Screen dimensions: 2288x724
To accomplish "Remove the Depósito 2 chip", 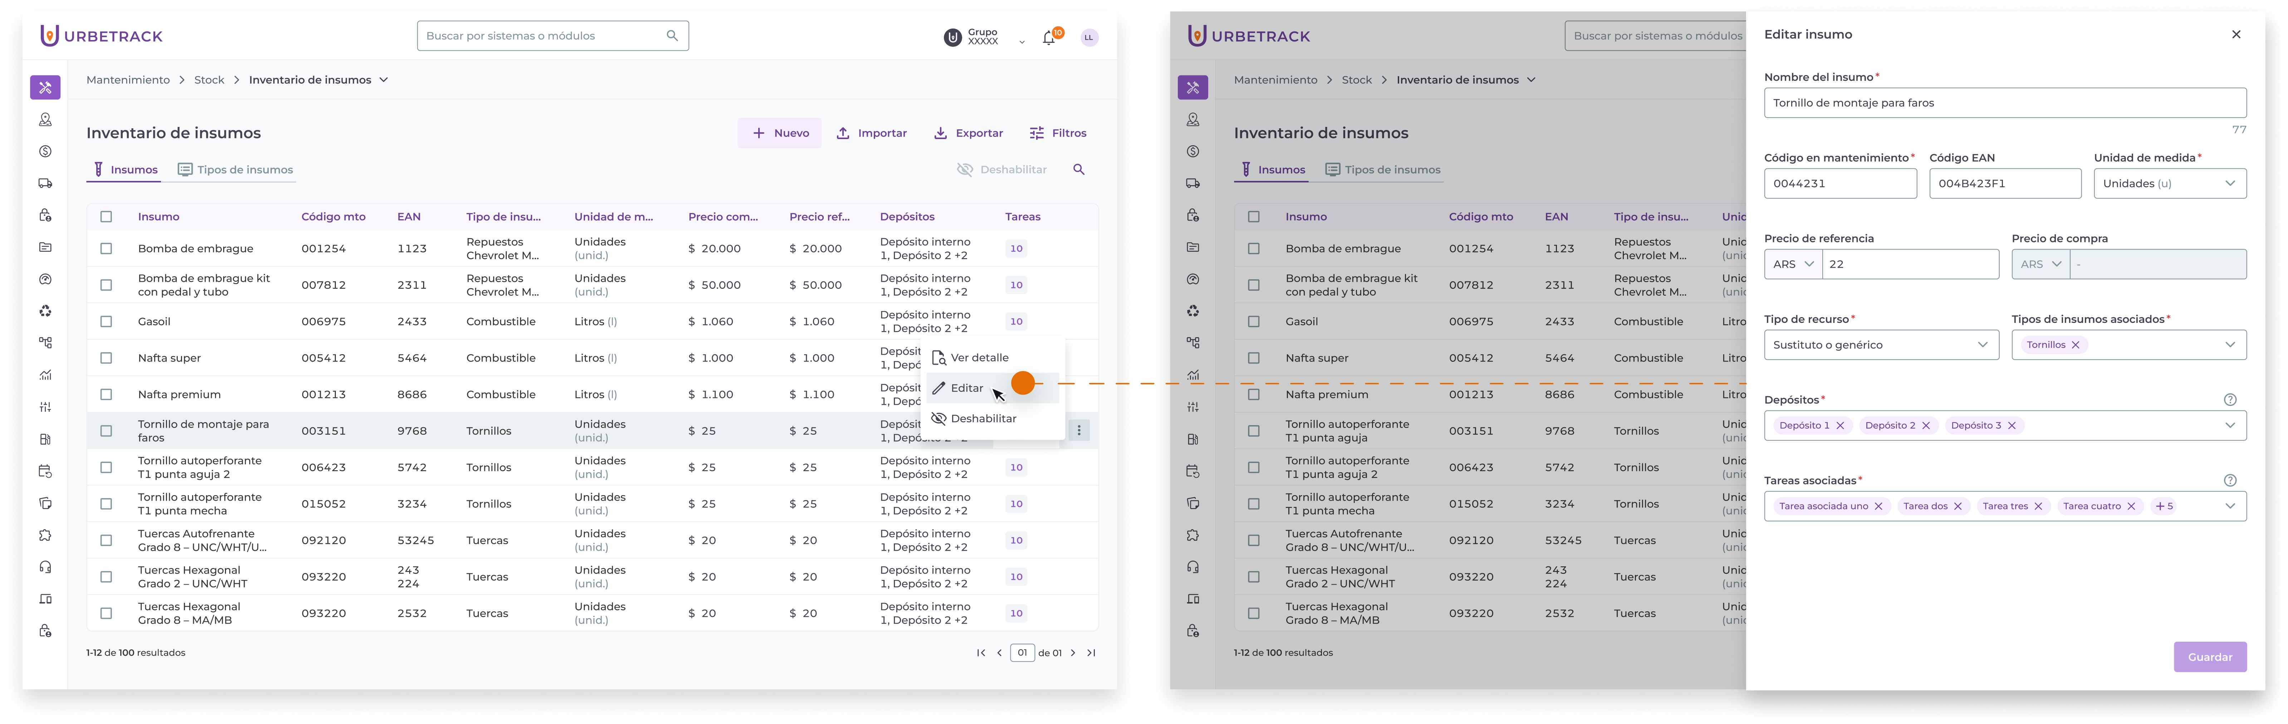I will (x=1926, y=425).
